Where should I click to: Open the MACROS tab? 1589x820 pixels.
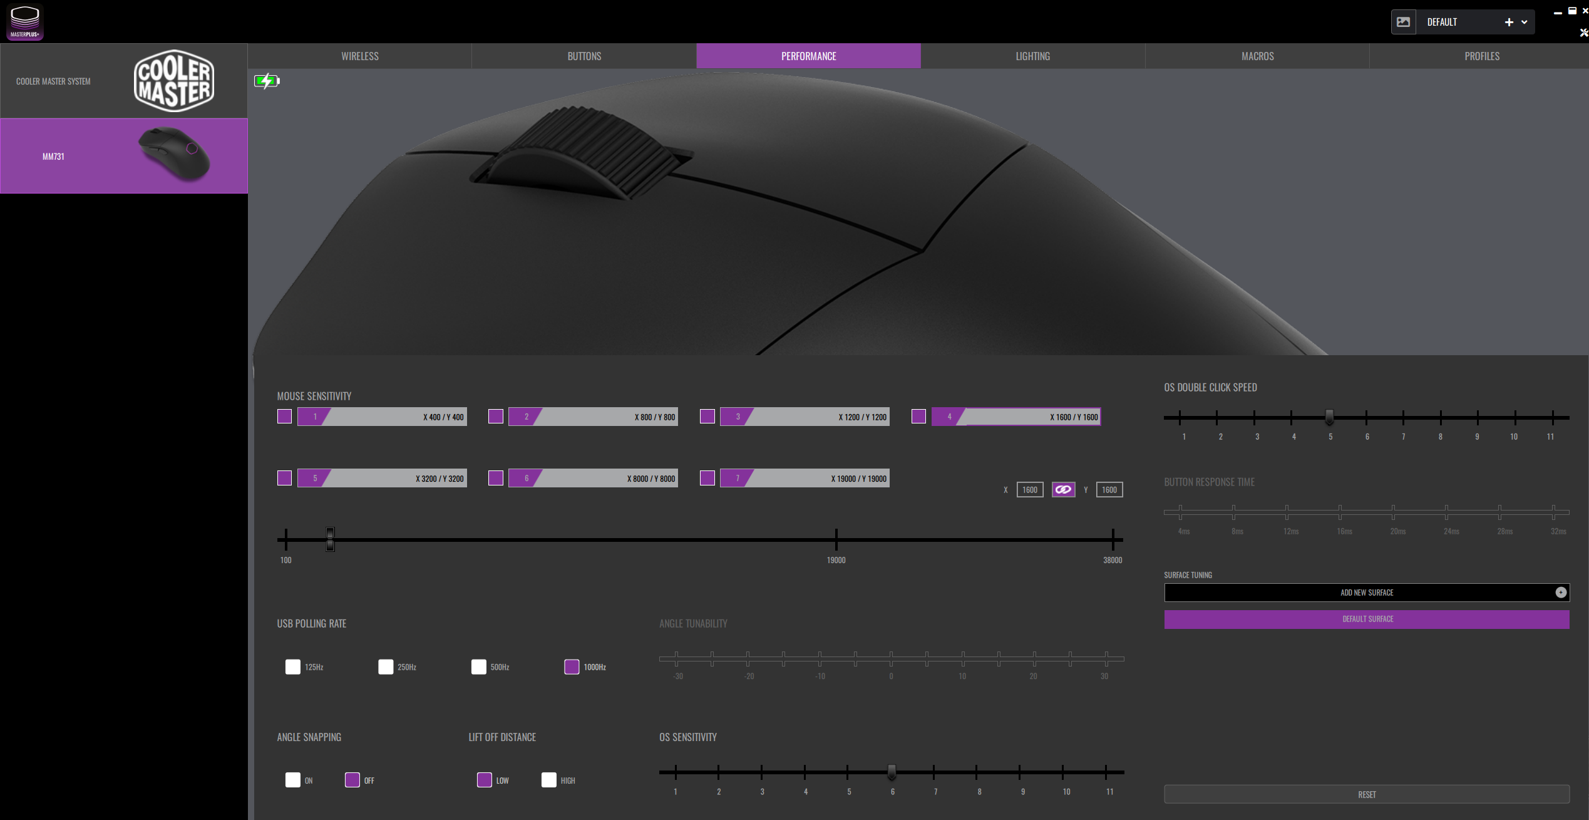click(1257, 56)
